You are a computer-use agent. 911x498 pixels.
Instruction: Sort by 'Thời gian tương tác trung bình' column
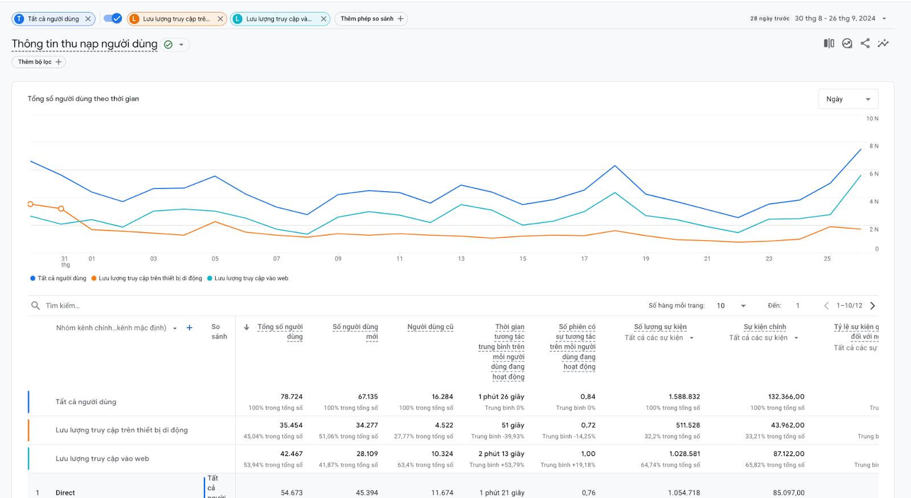[502, 352]
